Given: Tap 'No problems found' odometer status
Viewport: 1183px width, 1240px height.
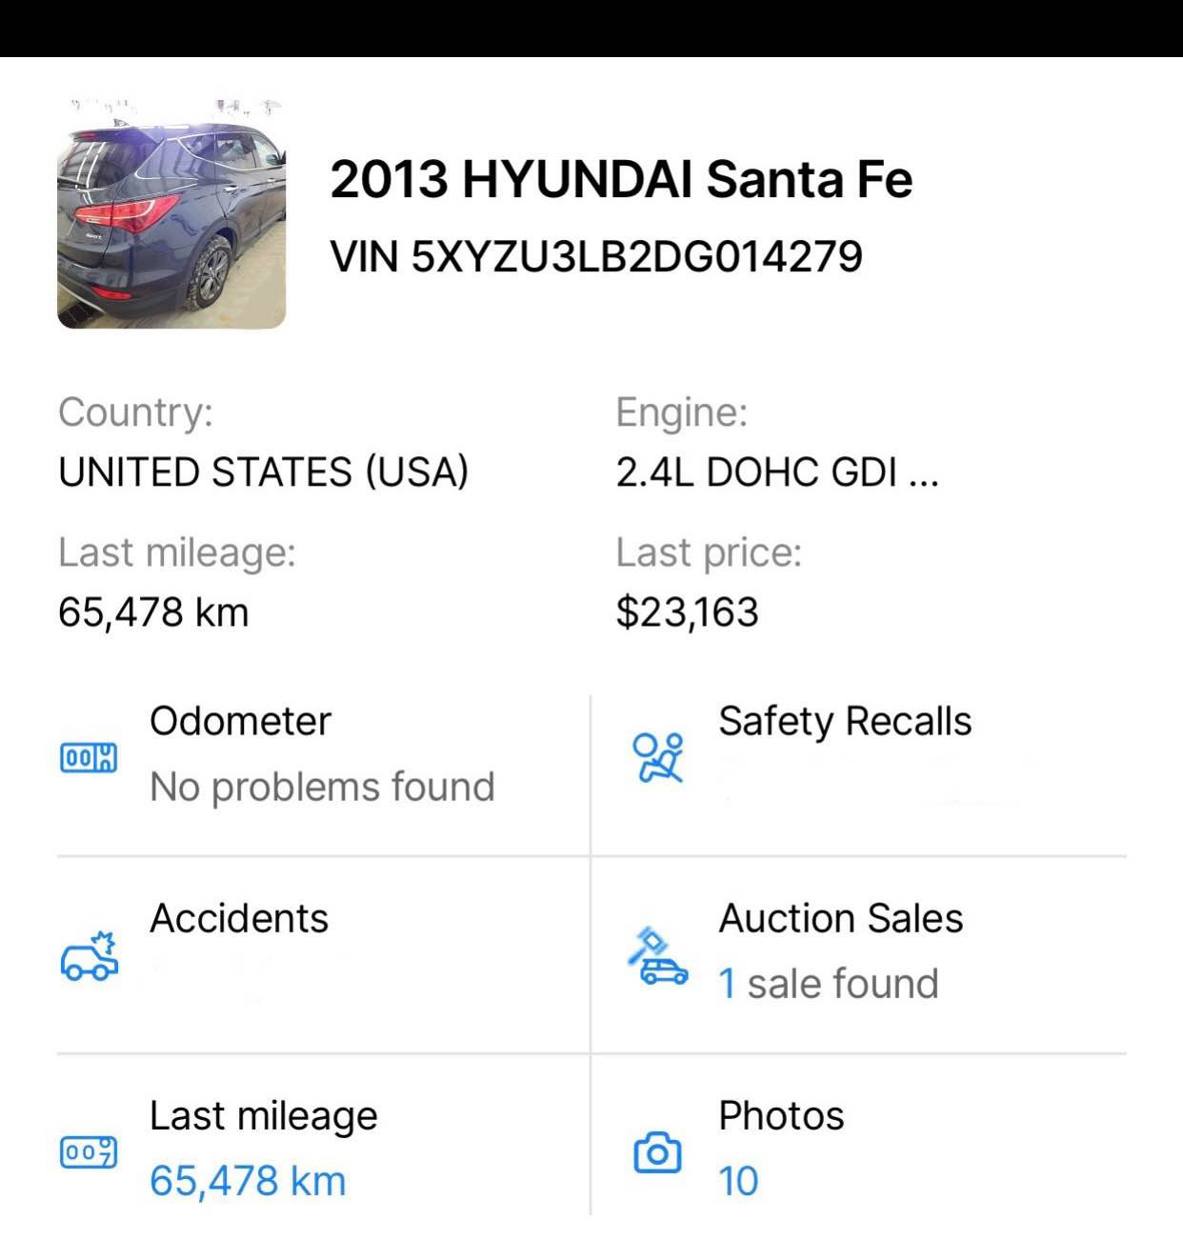Looking at the screenshot, I should tap(322, 787).
